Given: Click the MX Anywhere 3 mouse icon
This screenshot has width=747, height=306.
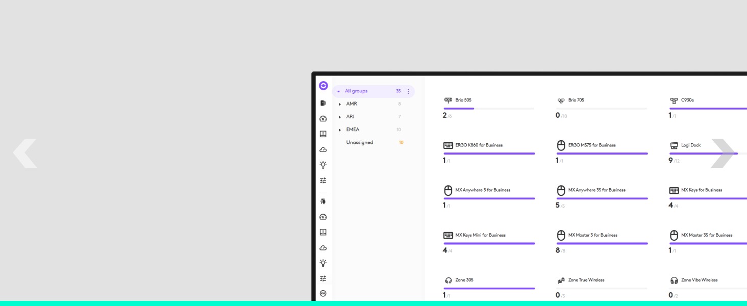Looking at the screenshot, I should click(x=449, y=190).
